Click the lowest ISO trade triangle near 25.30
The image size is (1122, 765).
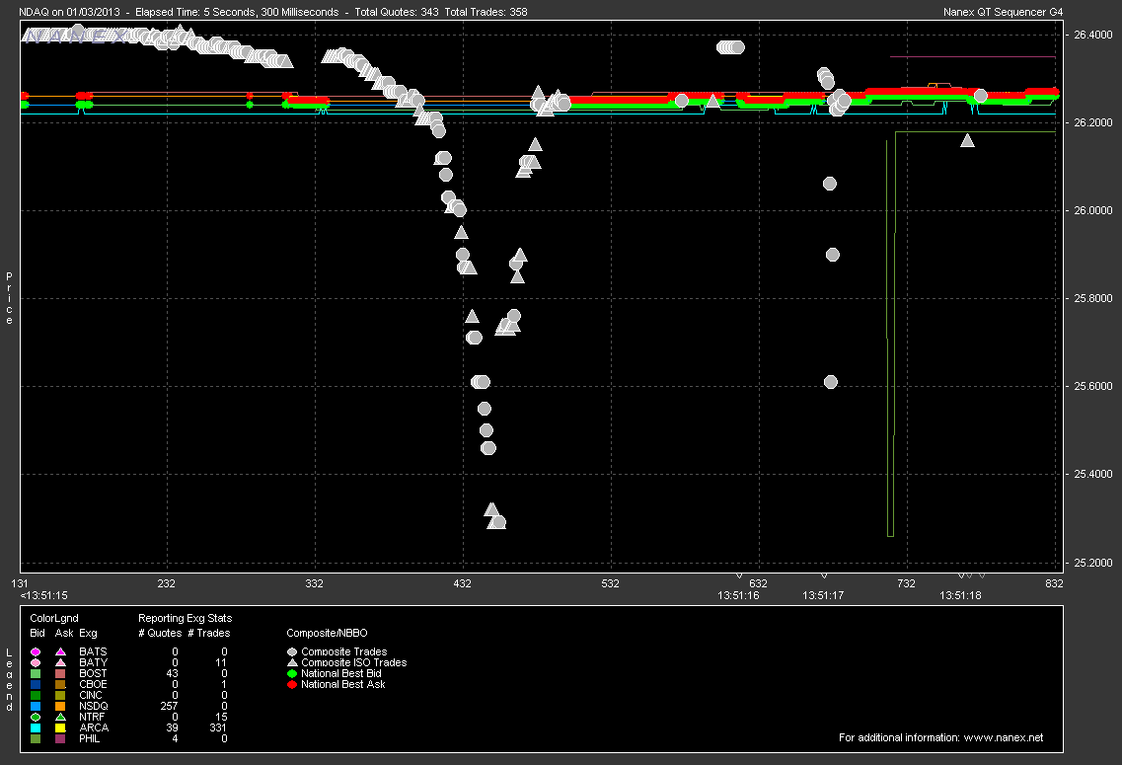[491, 510]
